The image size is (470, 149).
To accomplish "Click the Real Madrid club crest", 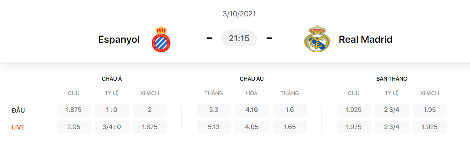I will [x=317, y=39].
